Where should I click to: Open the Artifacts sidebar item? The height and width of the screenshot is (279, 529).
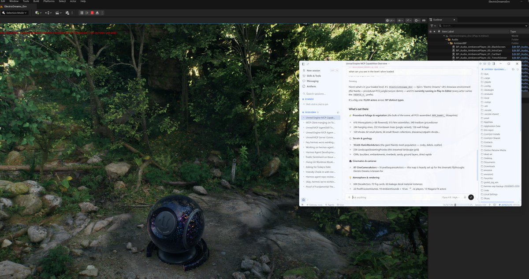[x=311, y=86]
